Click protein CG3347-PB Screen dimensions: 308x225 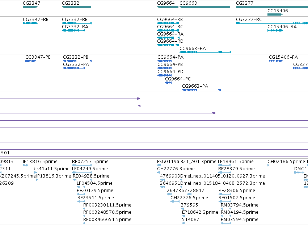[31, 61]
